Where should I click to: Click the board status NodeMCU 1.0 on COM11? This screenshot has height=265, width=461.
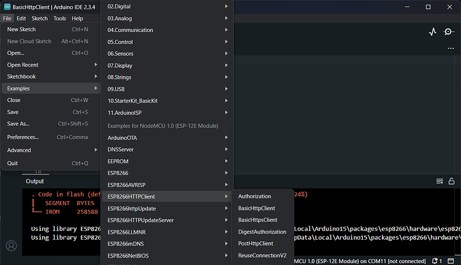360,261
